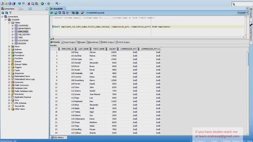
Task: Click the Undo icon in main toolbar
Action: 19,4
